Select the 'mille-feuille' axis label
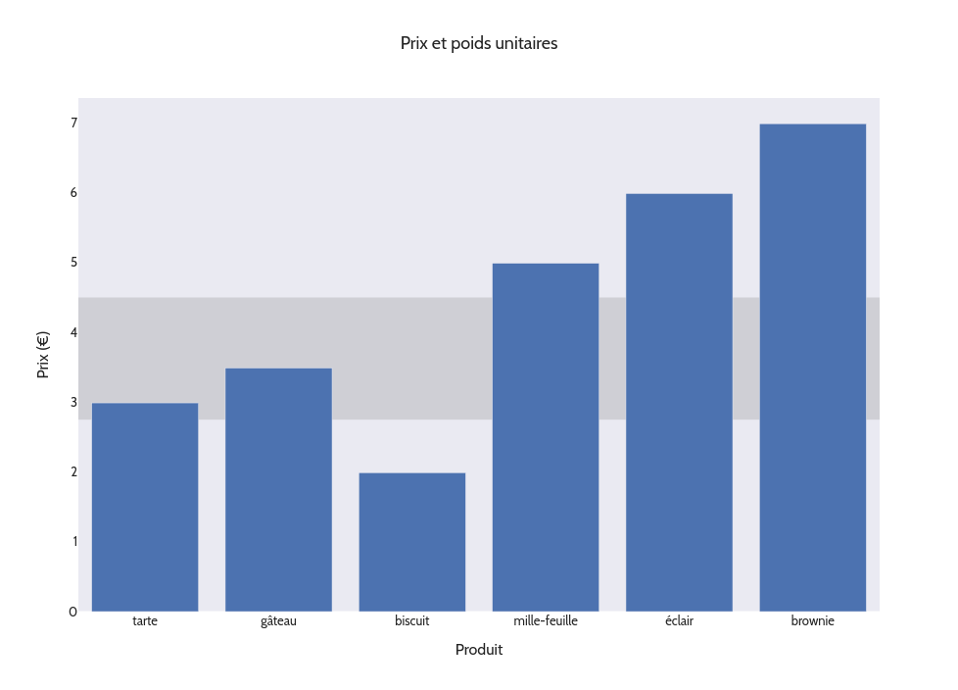 546,621
